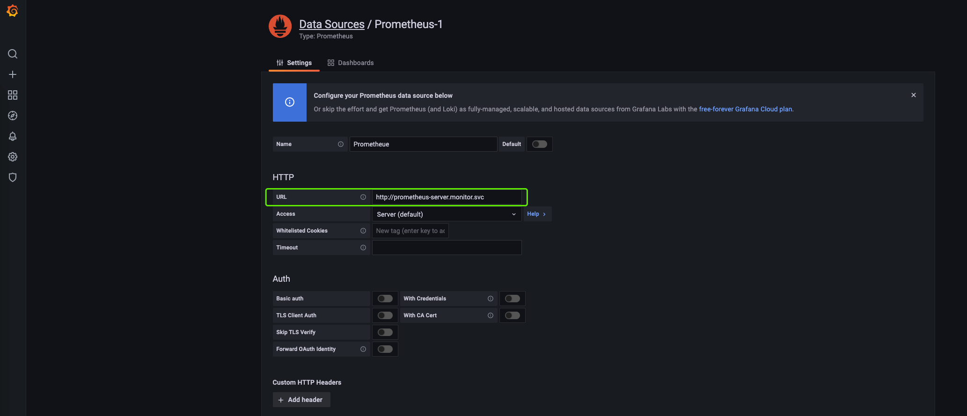Viewport: 967px width, 416px height.
Task: Turn on the With CA Cert toggle
Action: tap(512, 315)
